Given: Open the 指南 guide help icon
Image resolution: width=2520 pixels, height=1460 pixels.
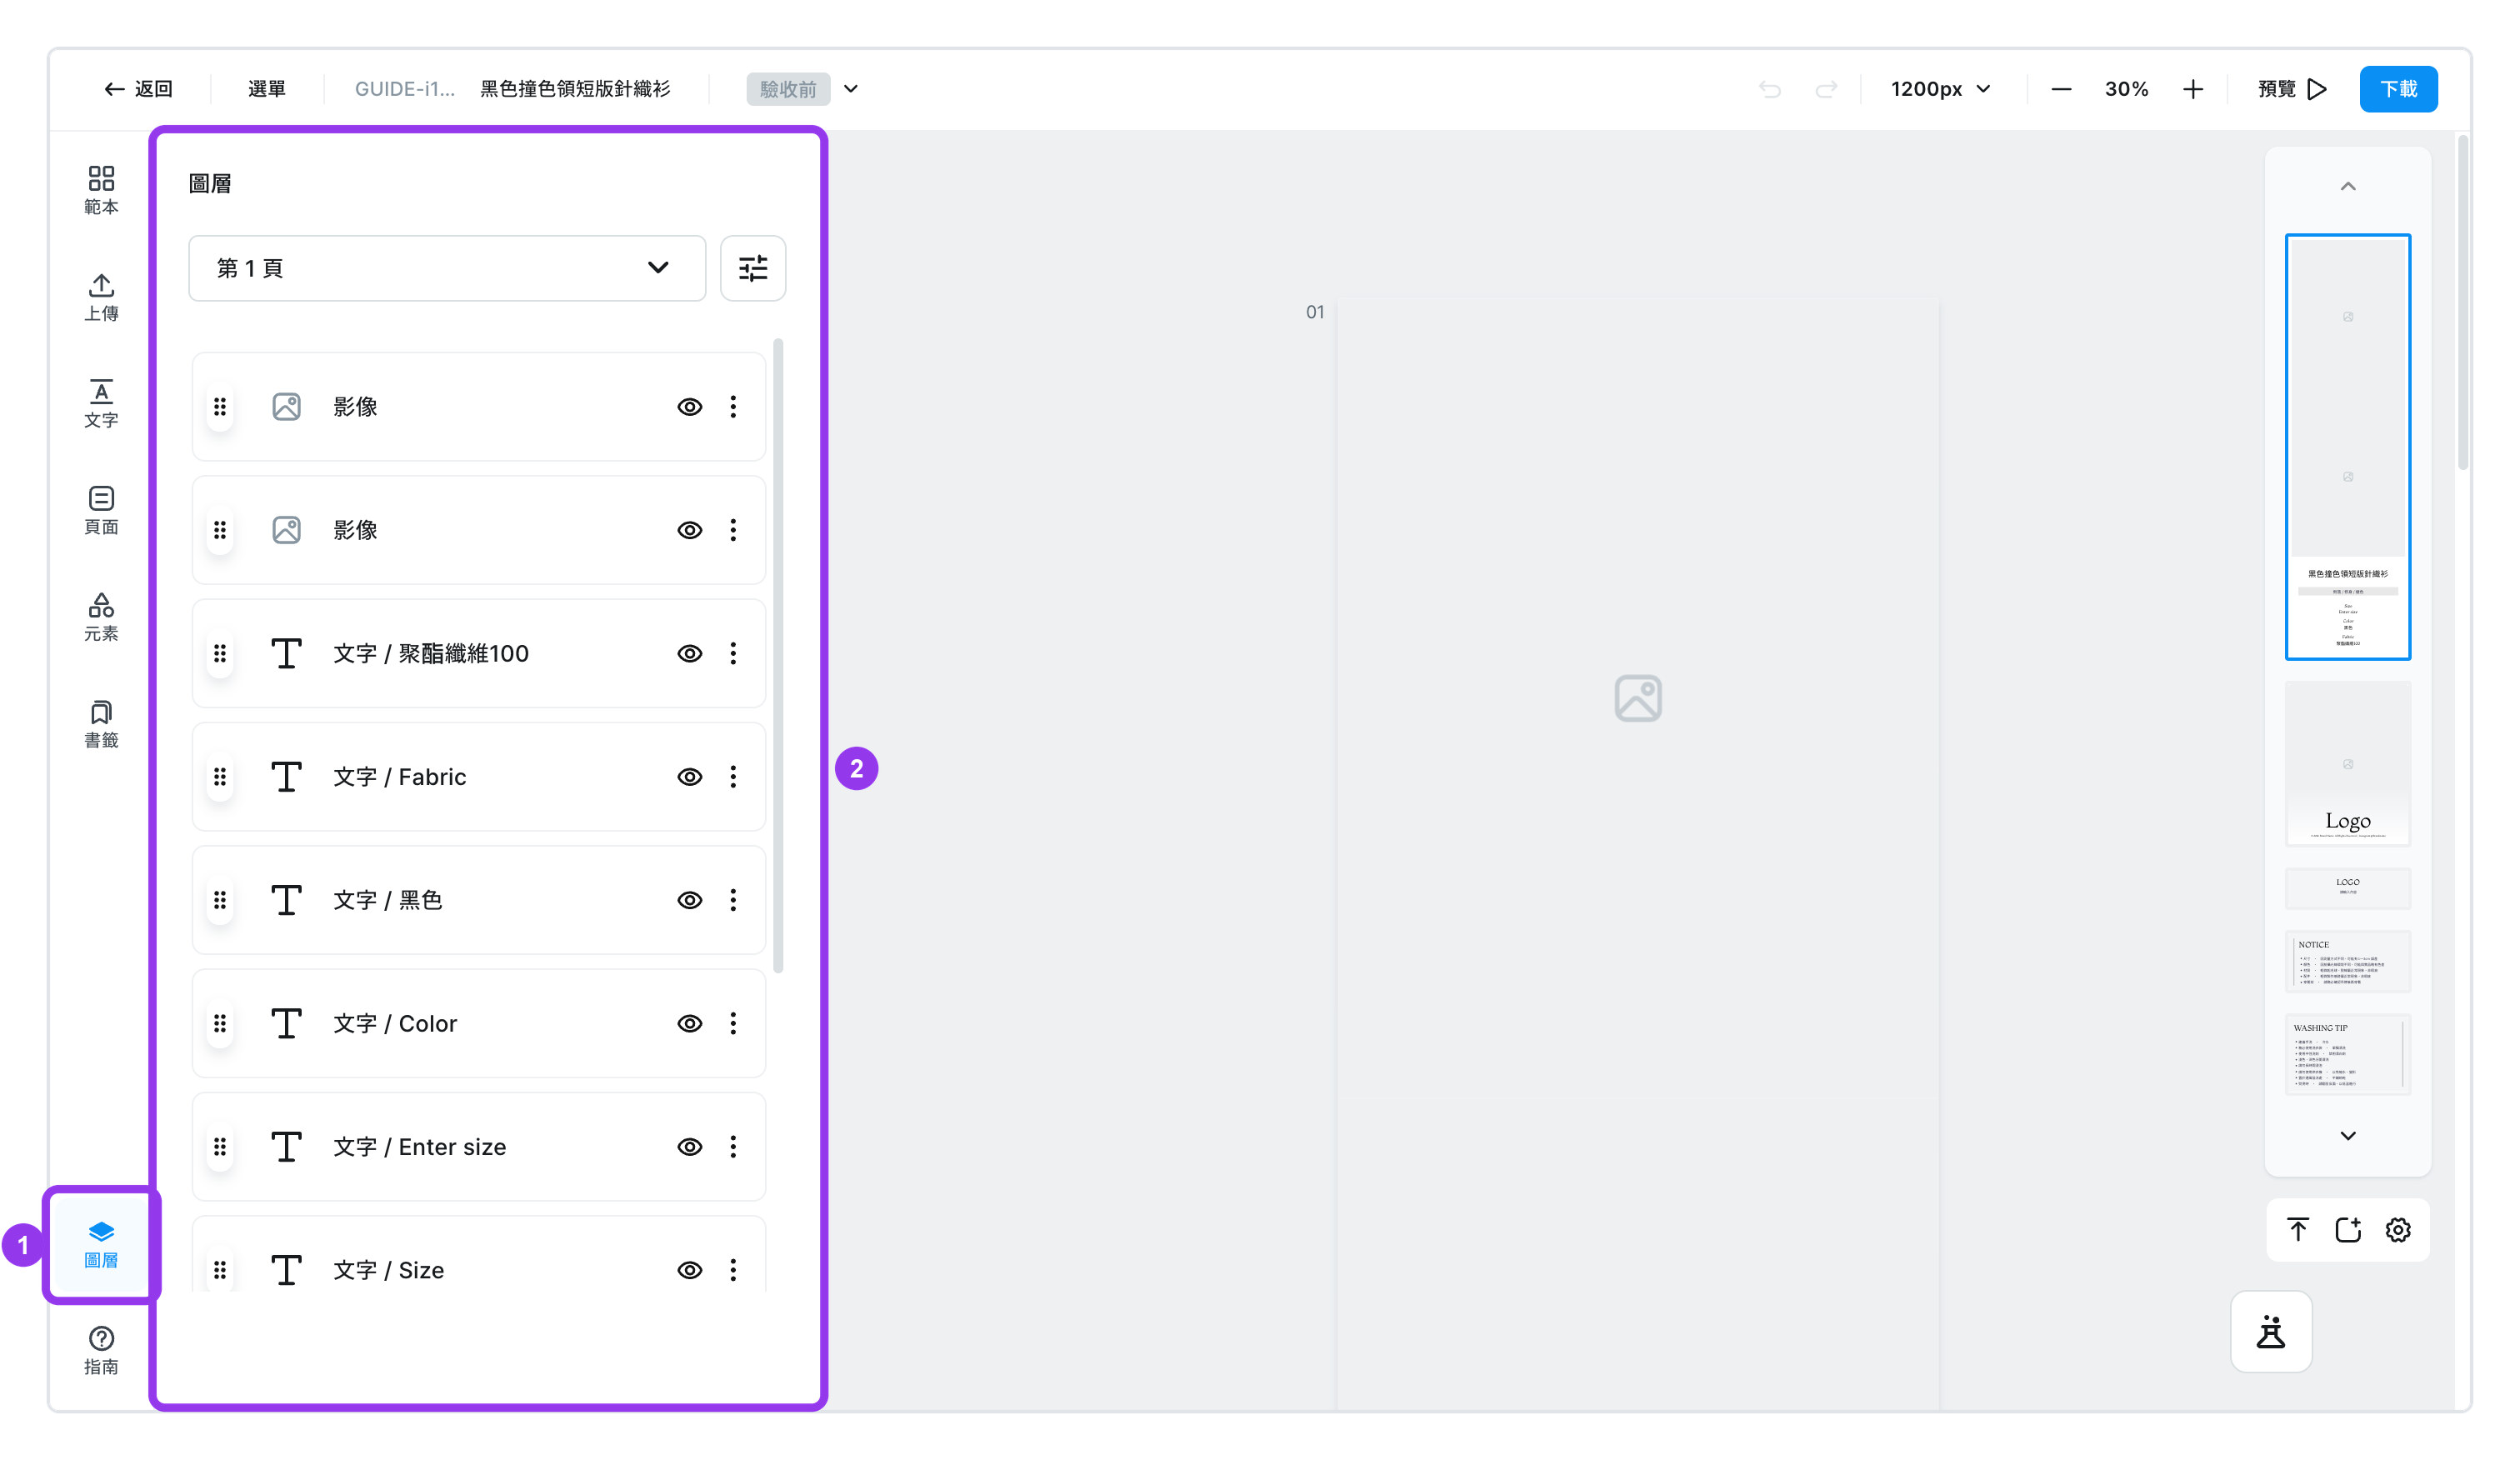Looking at the screenshot, I should pos(101,1351).
